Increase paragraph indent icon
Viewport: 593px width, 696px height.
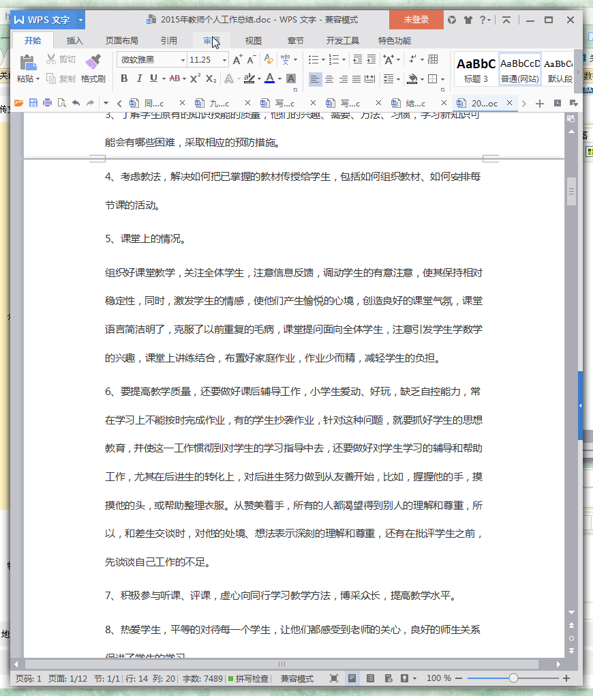click(x=371, y=59)
